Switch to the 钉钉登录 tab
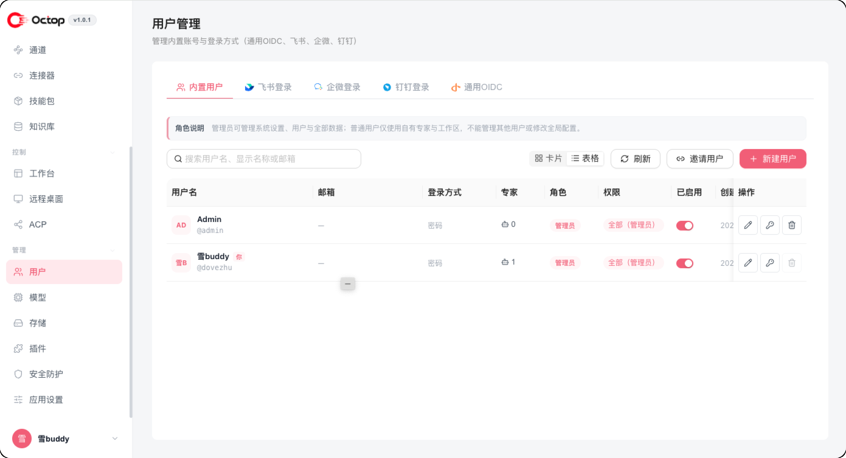 click(x=406, y=87)
